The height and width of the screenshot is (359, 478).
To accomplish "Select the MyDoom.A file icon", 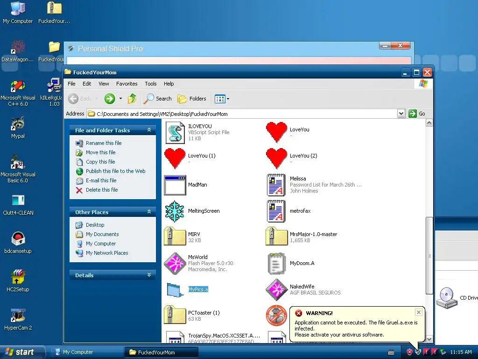I will click(x=276, y=264).
